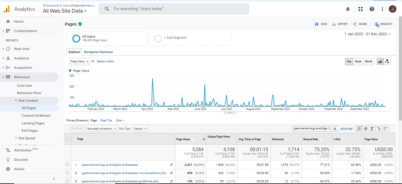
Task: Open help via question mark icon
Action: tap(372, 9)
